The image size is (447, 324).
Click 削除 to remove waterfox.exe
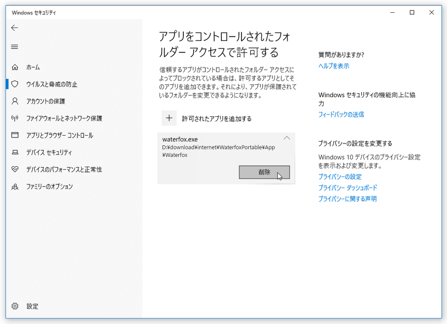pos(264,172)
